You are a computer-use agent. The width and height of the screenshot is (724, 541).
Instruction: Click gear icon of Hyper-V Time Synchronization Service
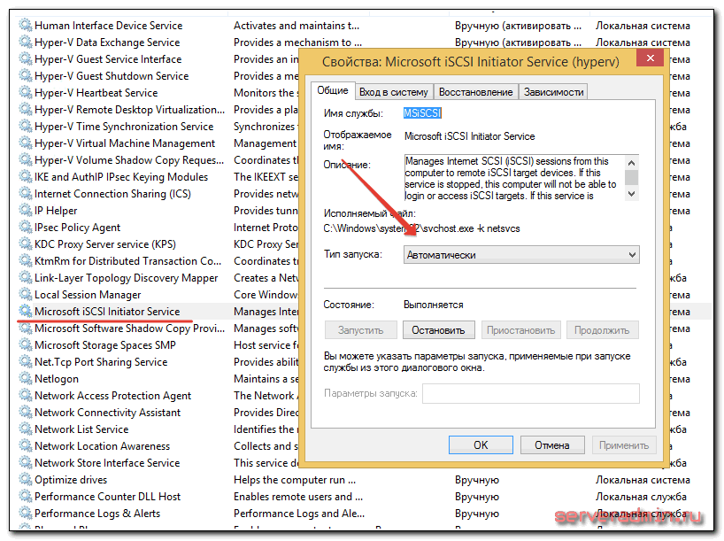coord(25,126)
